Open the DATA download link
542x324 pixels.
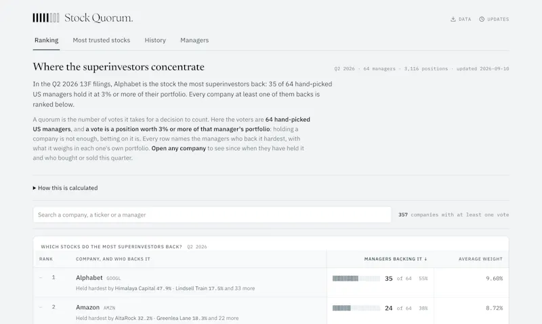[461, 20]
